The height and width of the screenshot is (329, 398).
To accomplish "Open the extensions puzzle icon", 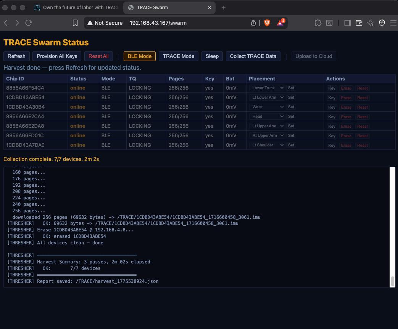I will click(318, 23).
